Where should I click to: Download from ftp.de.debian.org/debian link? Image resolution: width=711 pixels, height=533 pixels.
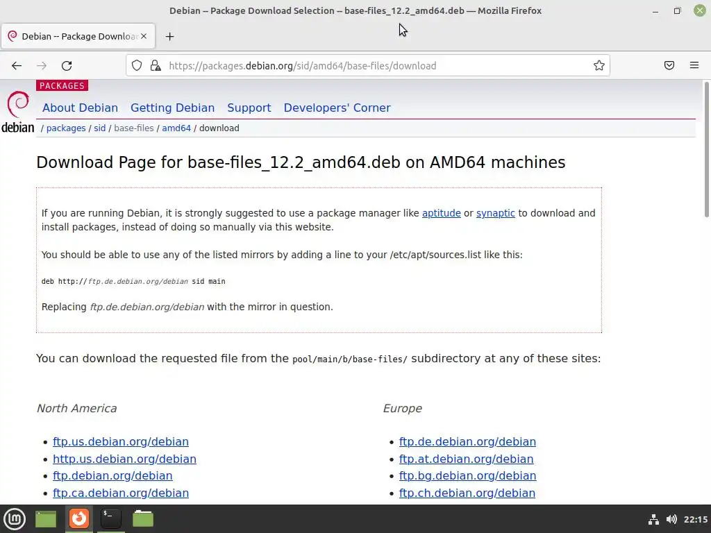[467, 441]
